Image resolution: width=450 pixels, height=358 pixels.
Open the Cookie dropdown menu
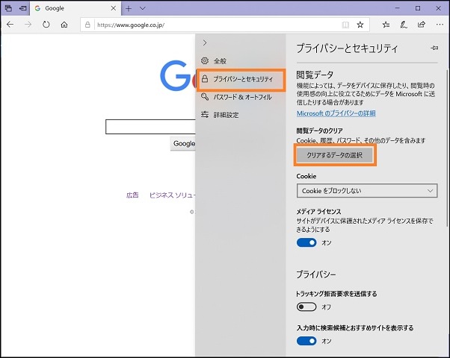[x=366, y=191]
